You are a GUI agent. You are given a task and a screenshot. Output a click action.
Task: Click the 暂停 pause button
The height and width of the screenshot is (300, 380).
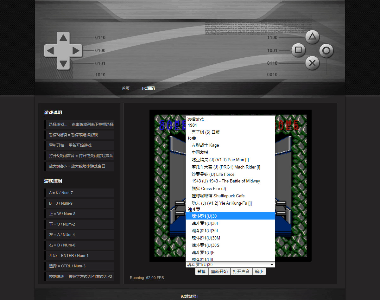[x=201, y=271]
